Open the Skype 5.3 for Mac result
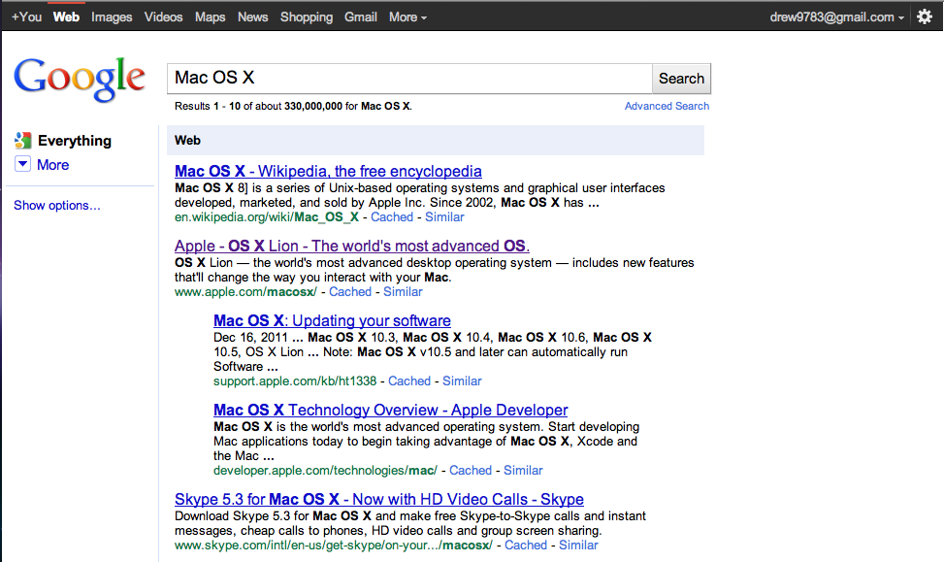This screenshot has width=944, height=562. [379, 499]
